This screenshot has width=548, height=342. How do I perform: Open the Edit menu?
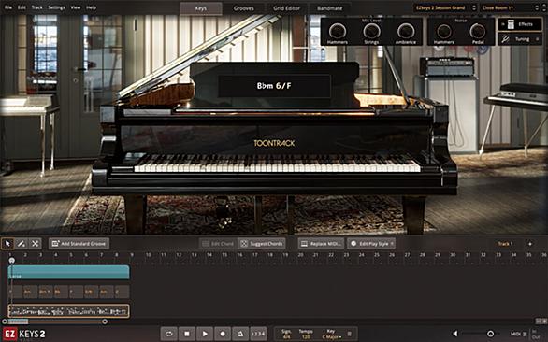[22, 7]
